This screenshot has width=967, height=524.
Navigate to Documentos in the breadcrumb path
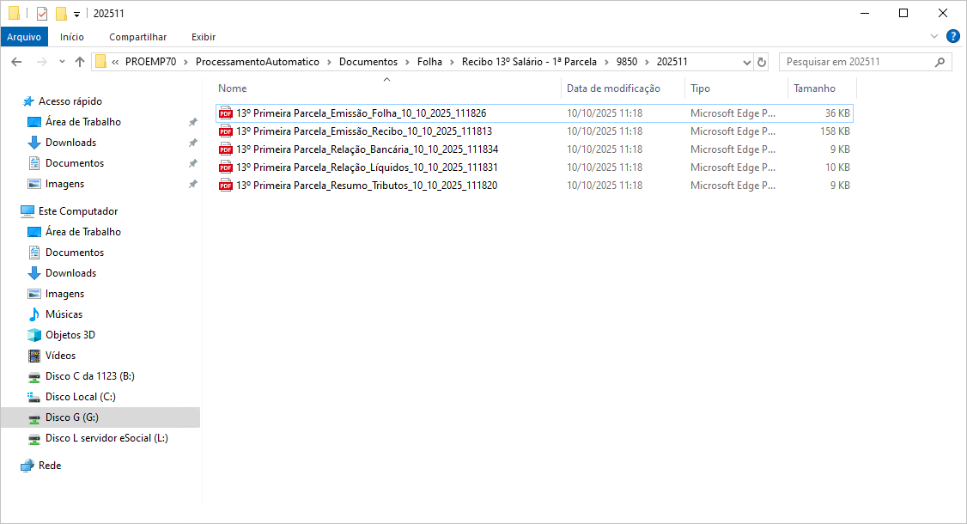368,62
